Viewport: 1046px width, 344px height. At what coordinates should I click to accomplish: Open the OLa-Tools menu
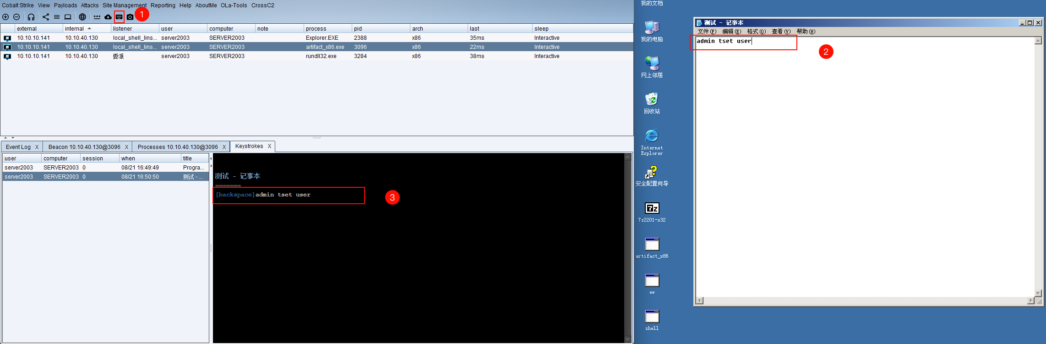[x=234, y=5]
